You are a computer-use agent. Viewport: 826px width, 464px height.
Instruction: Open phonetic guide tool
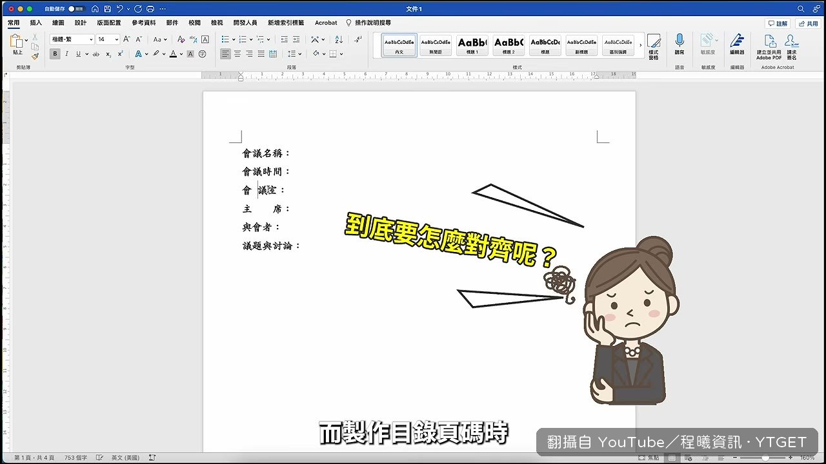click(194, 39)
